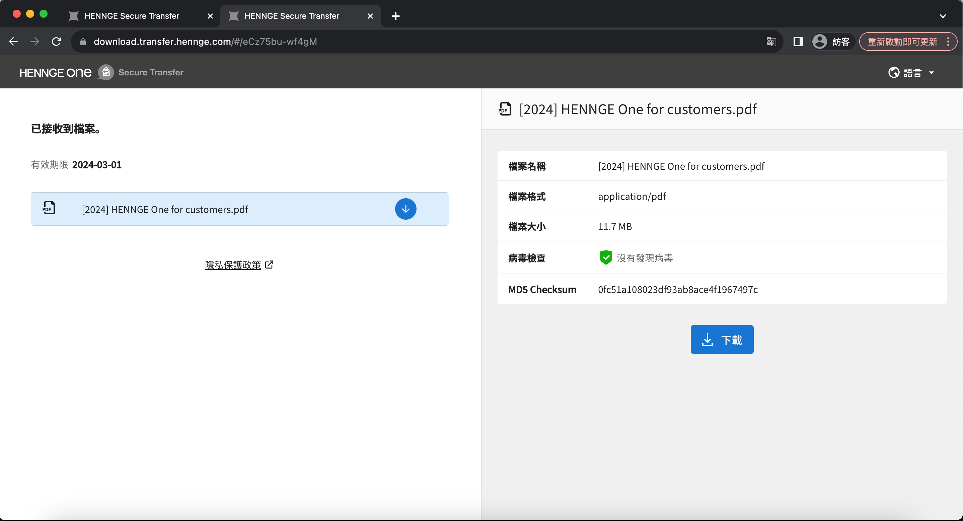The image size is (963, 521).
Task: Click the 沒有發現病毒 status text
Action: pyautogui.click(x=645, y=258)
